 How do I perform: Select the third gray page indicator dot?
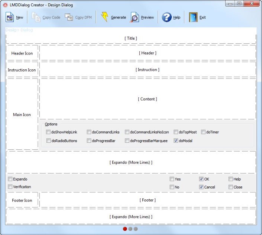click(136, 229)
